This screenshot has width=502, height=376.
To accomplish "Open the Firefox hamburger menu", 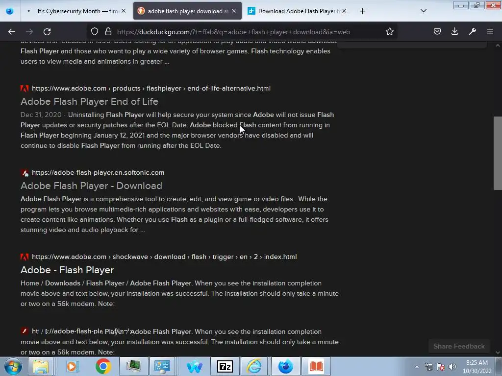I will [490, 31].
